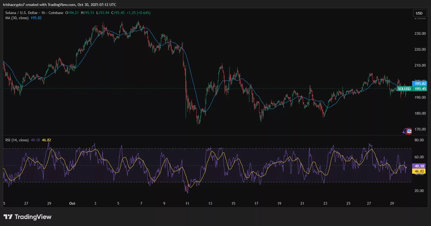Click the purple 49.18 RSI value tag

(419, 166)
